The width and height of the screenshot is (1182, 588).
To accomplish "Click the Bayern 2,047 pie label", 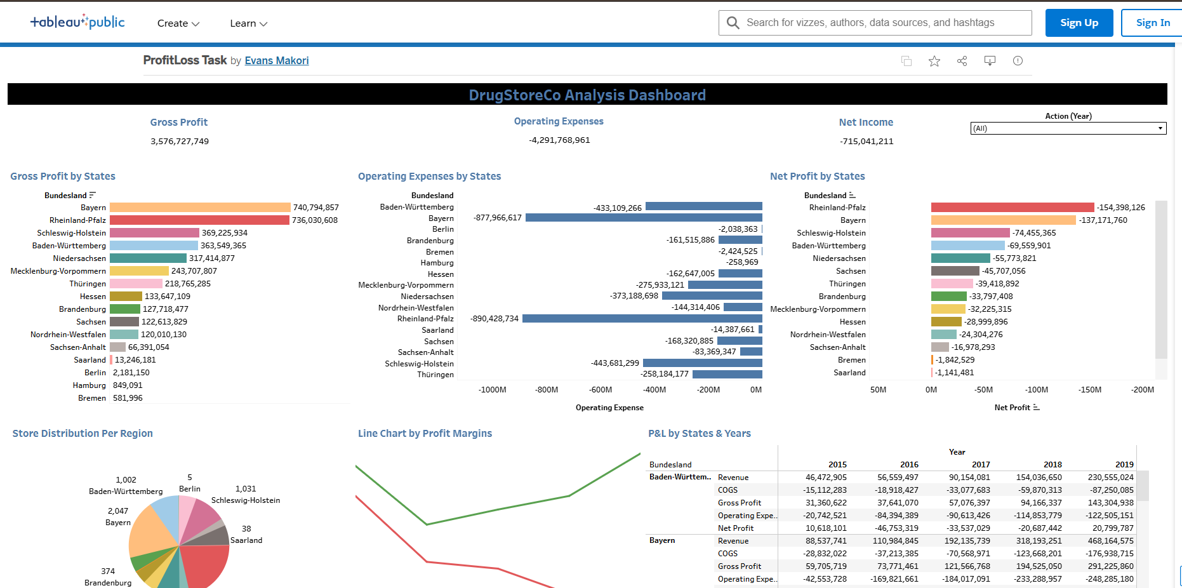I will (x=118, y=517).
